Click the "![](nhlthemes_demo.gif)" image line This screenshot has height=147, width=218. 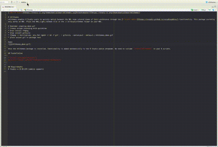(19, 44)
